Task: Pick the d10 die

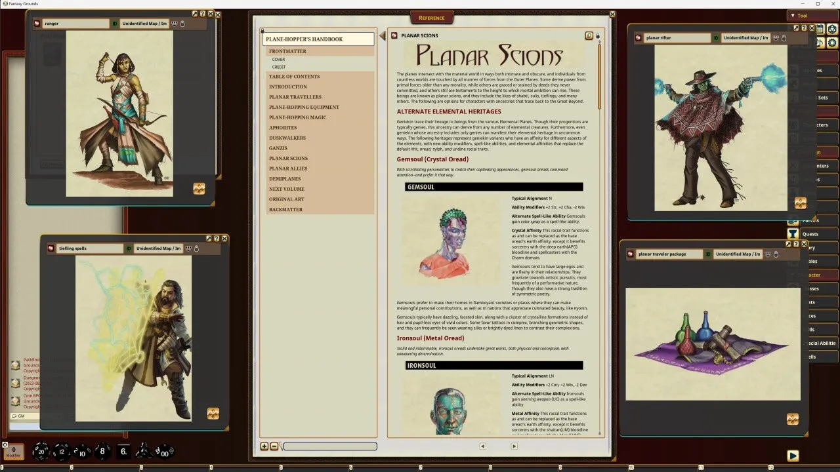Action: (x=81, y=452)
